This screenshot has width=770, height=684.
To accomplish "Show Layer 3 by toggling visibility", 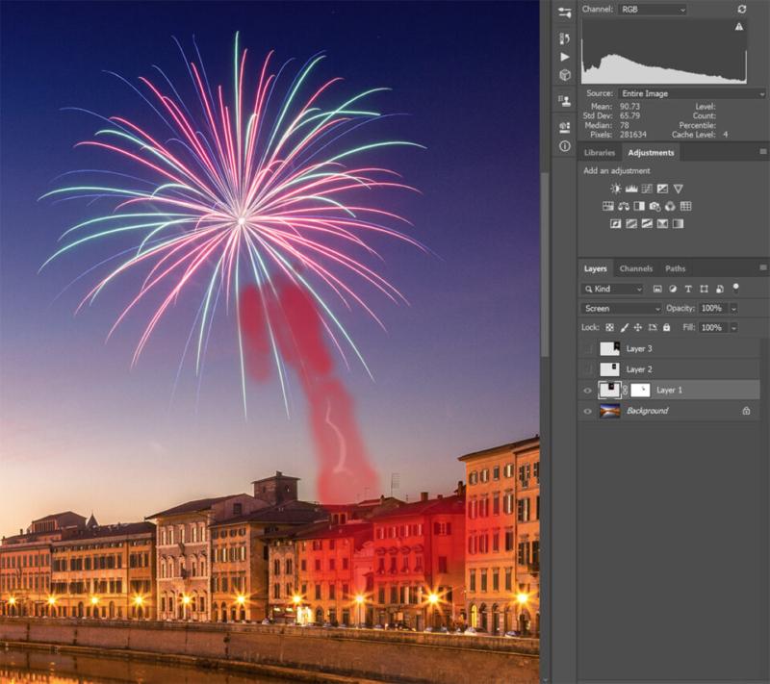I will [x=587, y=349].
